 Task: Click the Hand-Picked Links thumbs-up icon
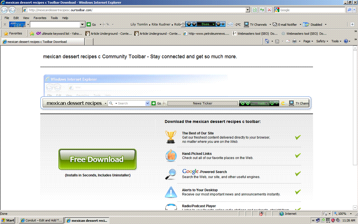[x=171, y=155]
